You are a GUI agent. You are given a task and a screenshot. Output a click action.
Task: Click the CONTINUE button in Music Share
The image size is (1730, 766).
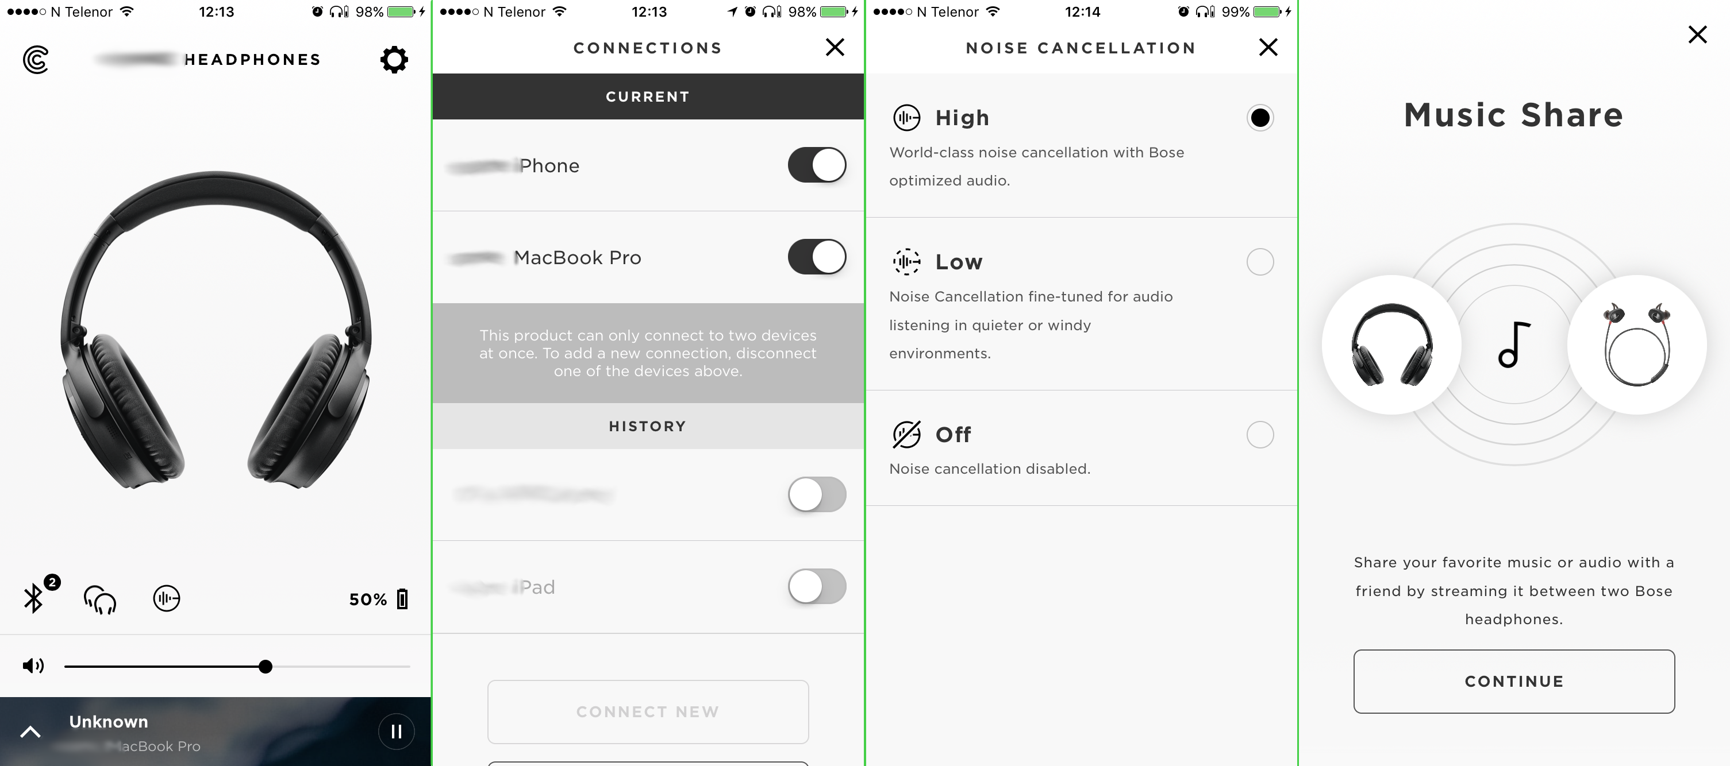1513,680
